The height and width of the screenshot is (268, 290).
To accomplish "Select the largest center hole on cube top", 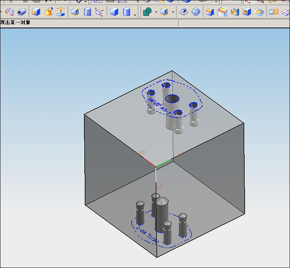I will tap(172, 99).
